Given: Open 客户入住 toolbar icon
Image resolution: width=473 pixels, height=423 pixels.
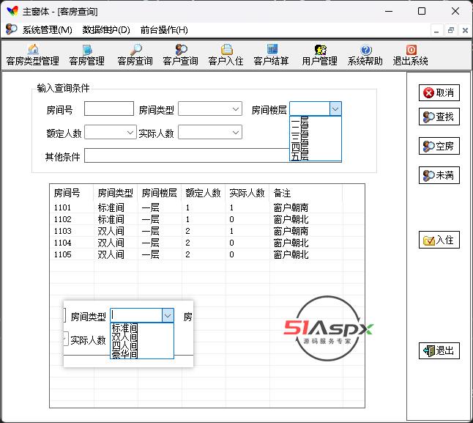Looking at the screenshot, I should point(226,55).
